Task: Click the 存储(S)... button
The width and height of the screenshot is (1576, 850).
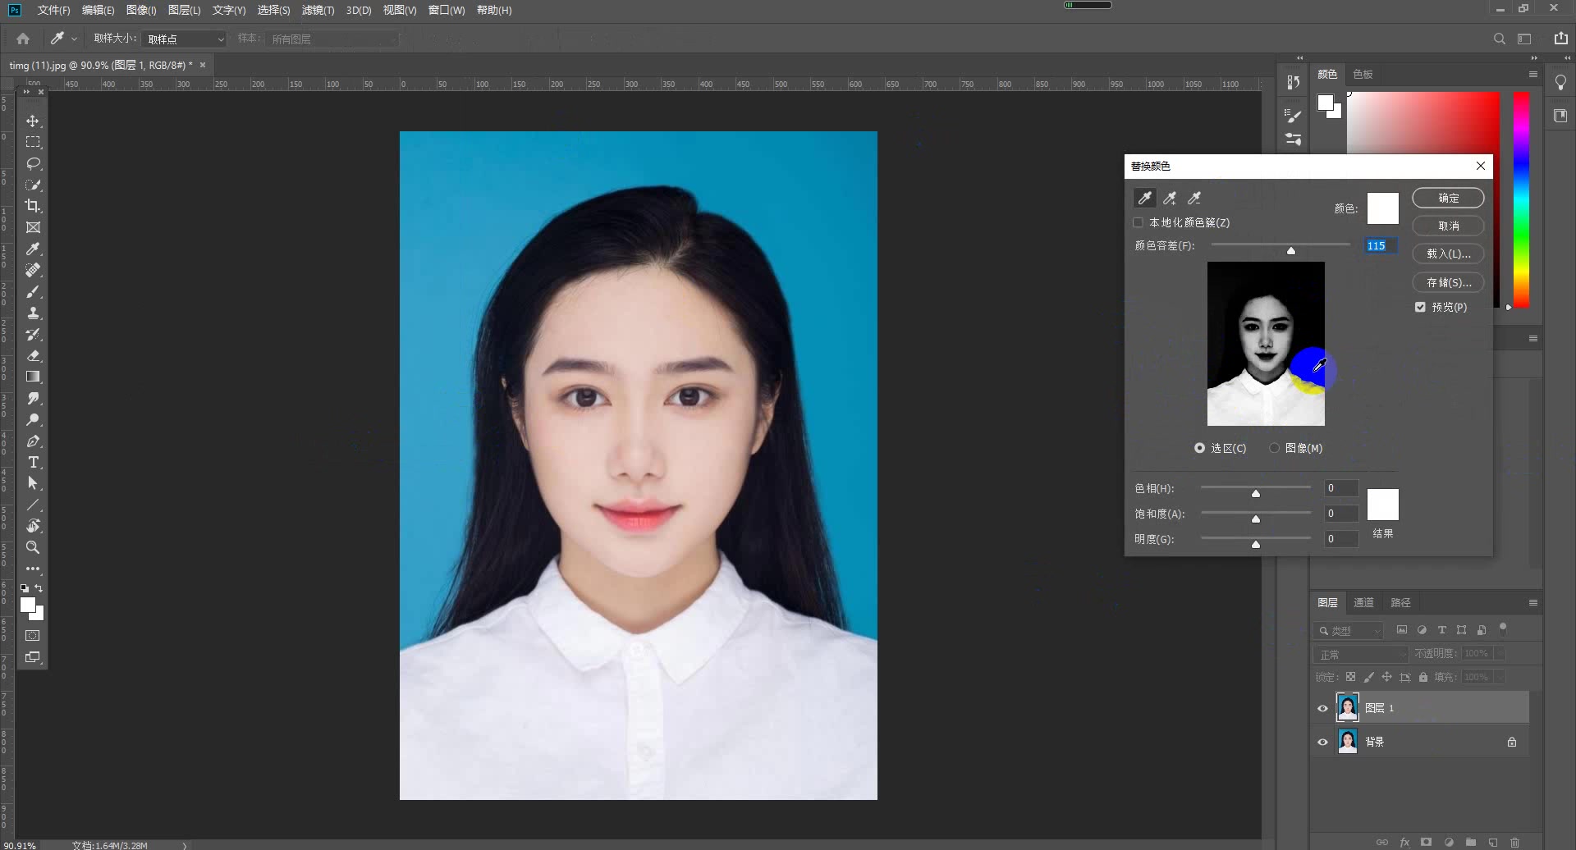Action: [1448, 282]
